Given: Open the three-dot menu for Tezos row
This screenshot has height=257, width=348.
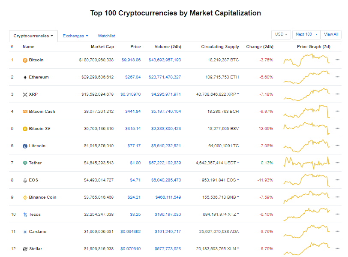Looking at the screenshot, I should tap(337, 214).
